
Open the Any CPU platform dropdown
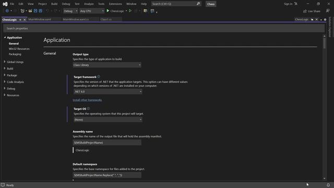point(92,11)
